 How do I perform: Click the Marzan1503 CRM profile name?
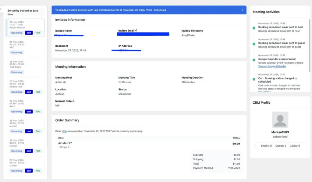(280, 132)
